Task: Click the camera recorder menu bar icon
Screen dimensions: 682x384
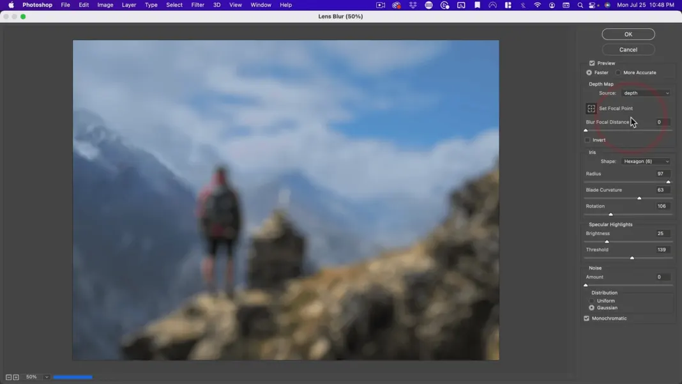Action: point(381,4)
